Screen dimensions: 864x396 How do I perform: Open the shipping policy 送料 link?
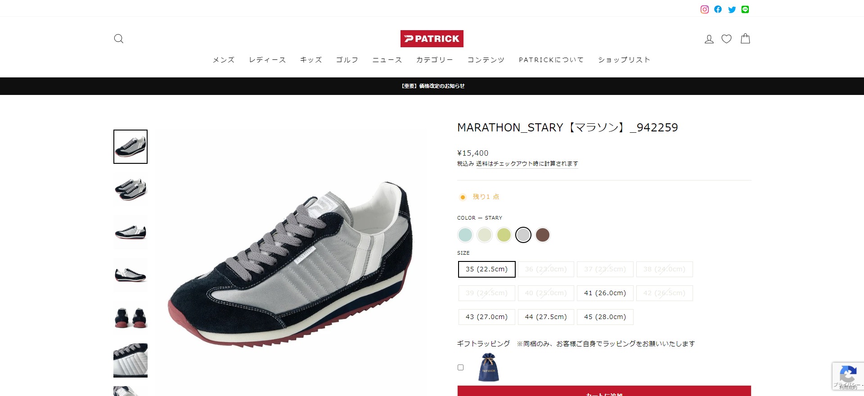pyautogui.click(x=481, y=164)
